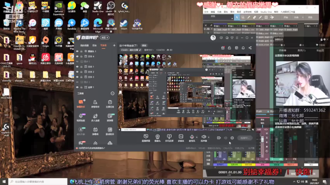Click the add scene plus icon

pyautogui.click(x=114, y=45)
